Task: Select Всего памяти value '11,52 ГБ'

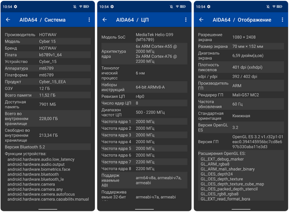Action: tap(47, 95)
